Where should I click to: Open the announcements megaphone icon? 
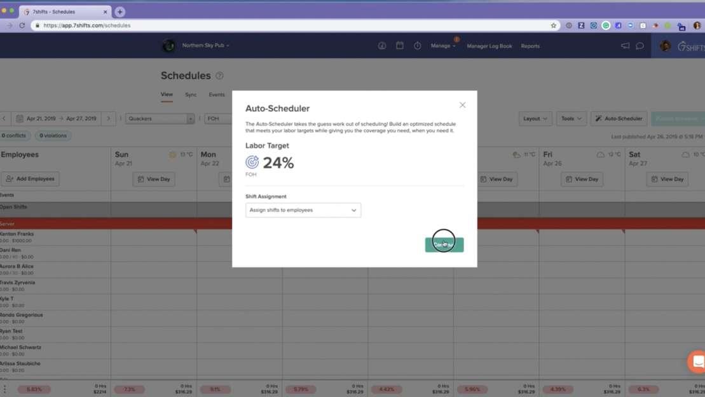pyautogui.click(x=625, y=46)
